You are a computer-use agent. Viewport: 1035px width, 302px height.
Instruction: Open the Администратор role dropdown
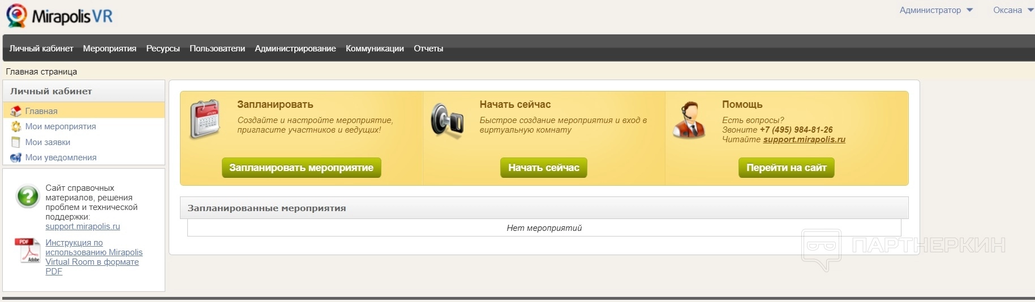tap(936, 10)
